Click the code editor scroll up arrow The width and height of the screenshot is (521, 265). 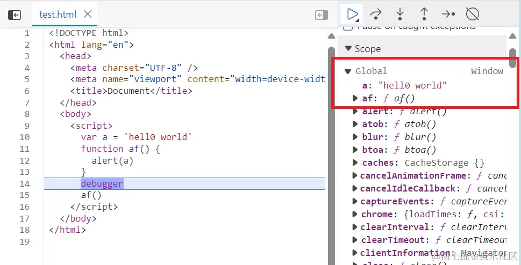point(331,36)
